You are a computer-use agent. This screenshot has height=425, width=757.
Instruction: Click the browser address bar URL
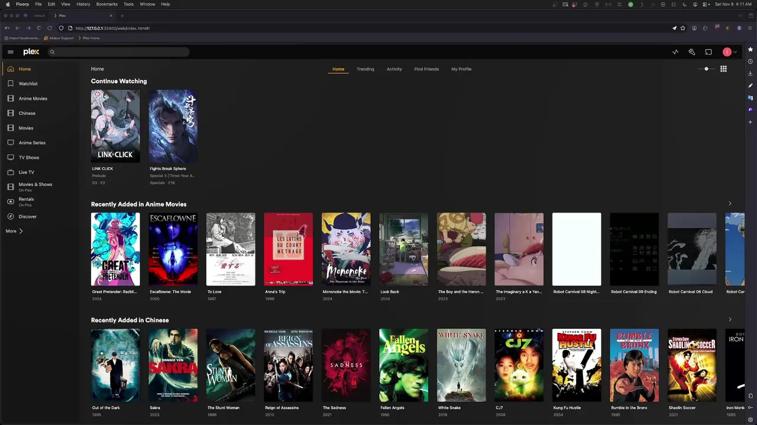[x=112, y=28]
